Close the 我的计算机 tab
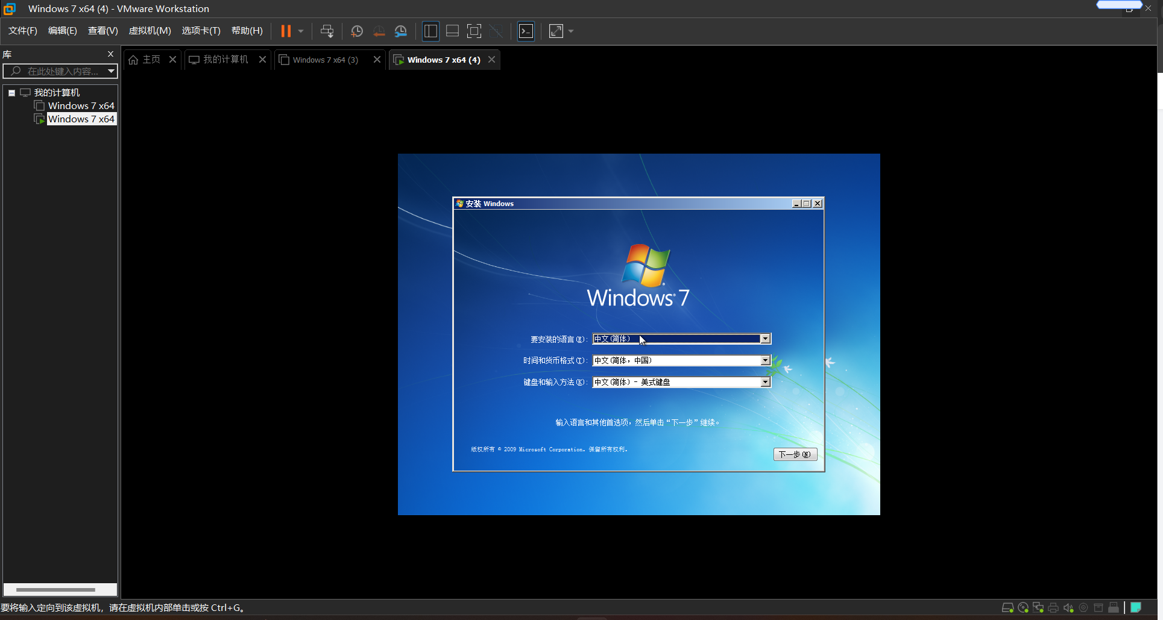Screen dimensions: 1163x620 tap(262, 59)
